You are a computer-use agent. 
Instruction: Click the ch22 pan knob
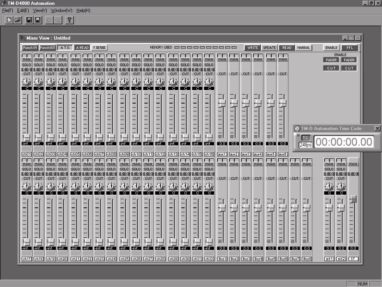tap(87, 187)
